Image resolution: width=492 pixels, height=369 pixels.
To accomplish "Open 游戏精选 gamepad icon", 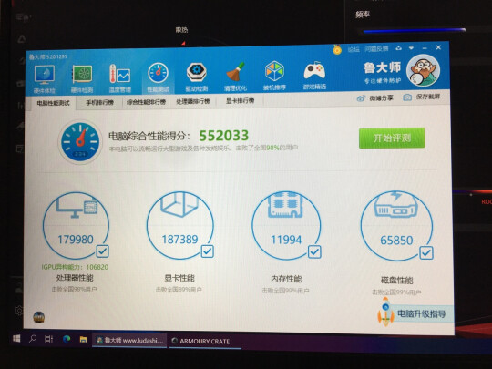I will (314, 76).
